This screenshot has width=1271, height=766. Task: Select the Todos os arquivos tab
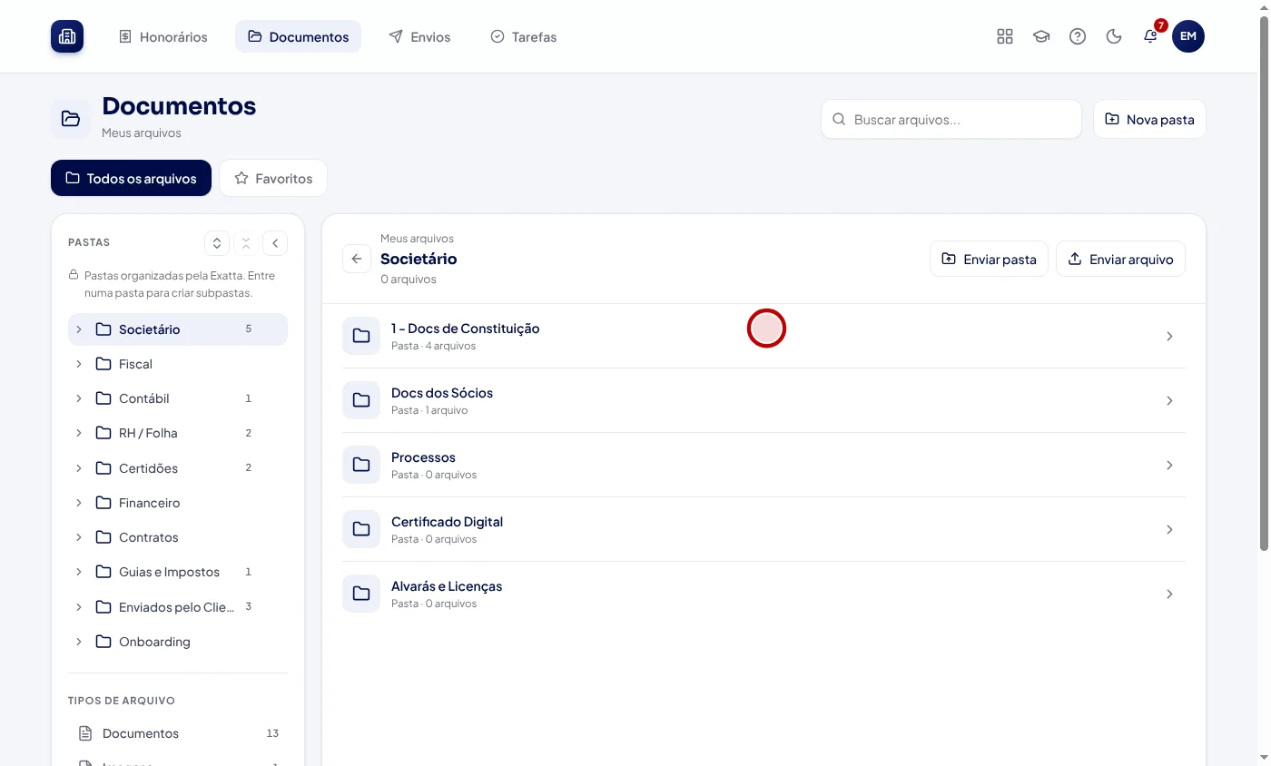[131, 178]
